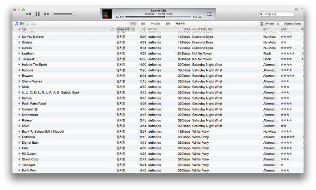Uncheck the Do You Believe checkbox
Screen dimensions: 316x190
(19, 37)
